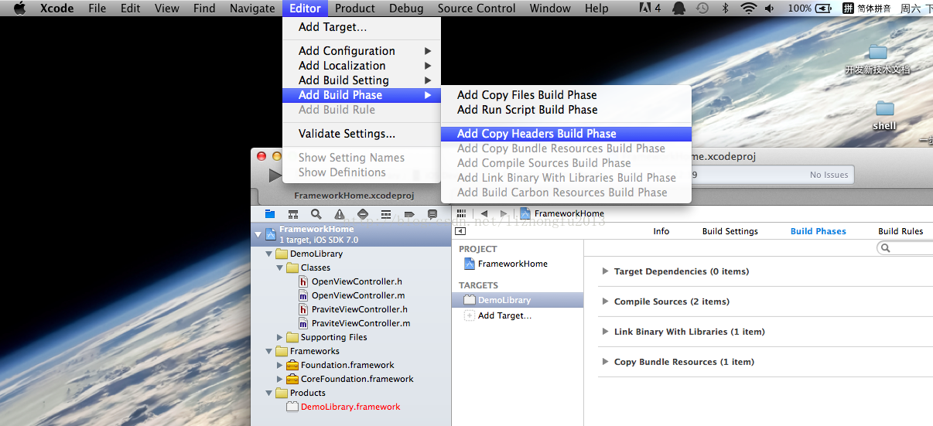This screenshot has height=426, width=933.
Task: Collapse the DemoLibrary group triangle
Action: tap(269, 254)
